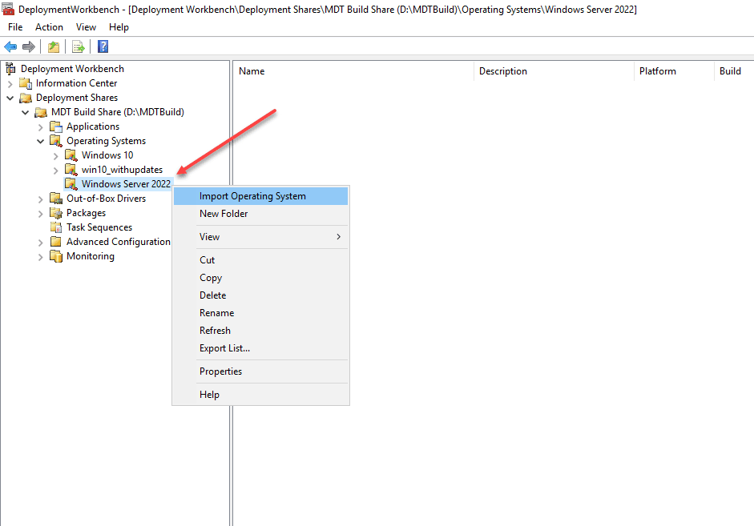Open Properties from the context menu
754x526 pixels.
tap(220, 371)
